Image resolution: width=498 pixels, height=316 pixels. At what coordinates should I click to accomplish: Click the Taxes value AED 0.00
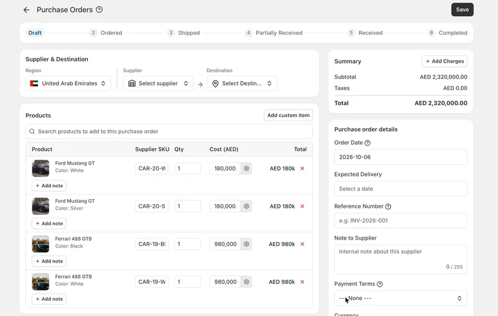(x=455, y=88)
